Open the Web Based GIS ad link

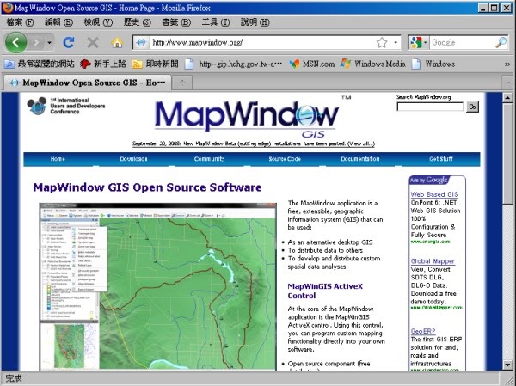(434, 194)
